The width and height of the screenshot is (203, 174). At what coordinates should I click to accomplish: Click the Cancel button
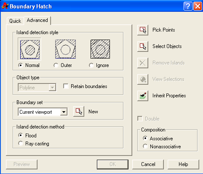[x=148, y=164]
